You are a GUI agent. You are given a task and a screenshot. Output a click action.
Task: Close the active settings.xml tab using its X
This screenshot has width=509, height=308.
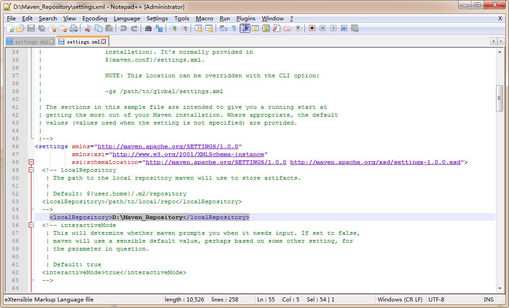[x=103, y=42]
